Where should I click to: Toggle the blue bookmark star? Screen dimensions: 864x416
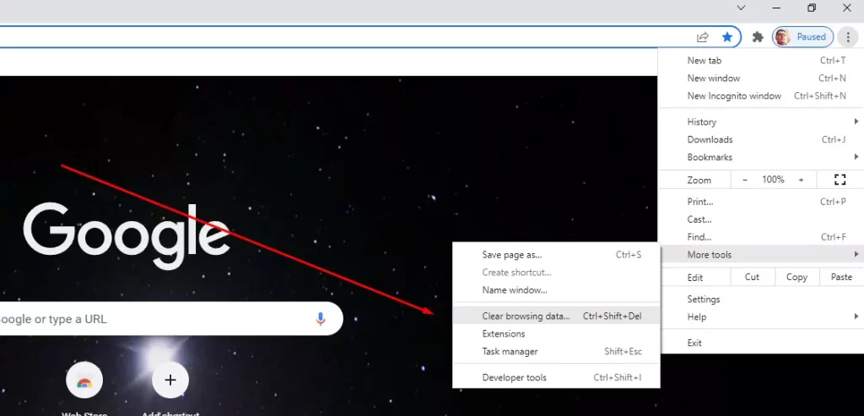pyautogui.click(x=727, y=37)
